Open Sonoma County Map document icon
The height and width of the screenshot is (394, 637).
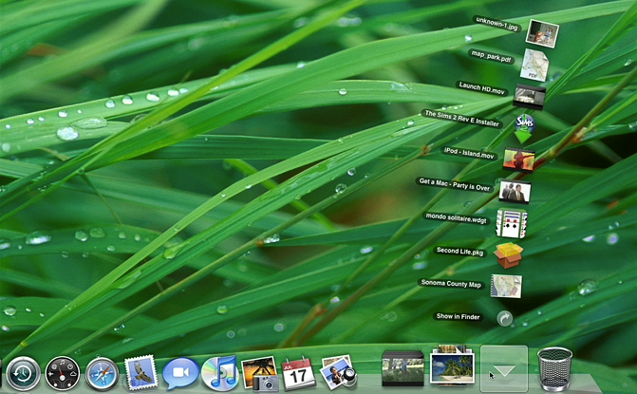506,286
